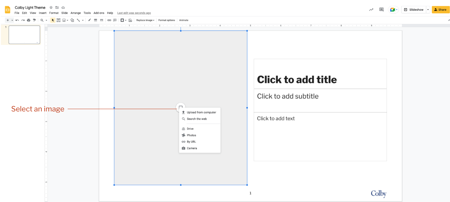The width and height of the screenshot is (450, 202).
Task: Click the Insert image toolbar icon
Action: tap(64, 20)
